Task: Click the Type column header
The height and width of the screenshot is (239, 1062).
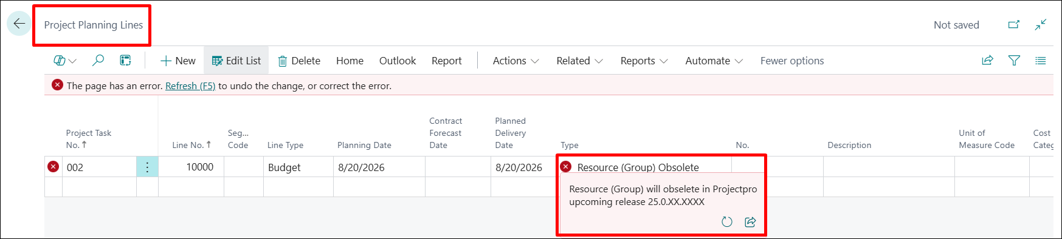Action: click(570, 145)
